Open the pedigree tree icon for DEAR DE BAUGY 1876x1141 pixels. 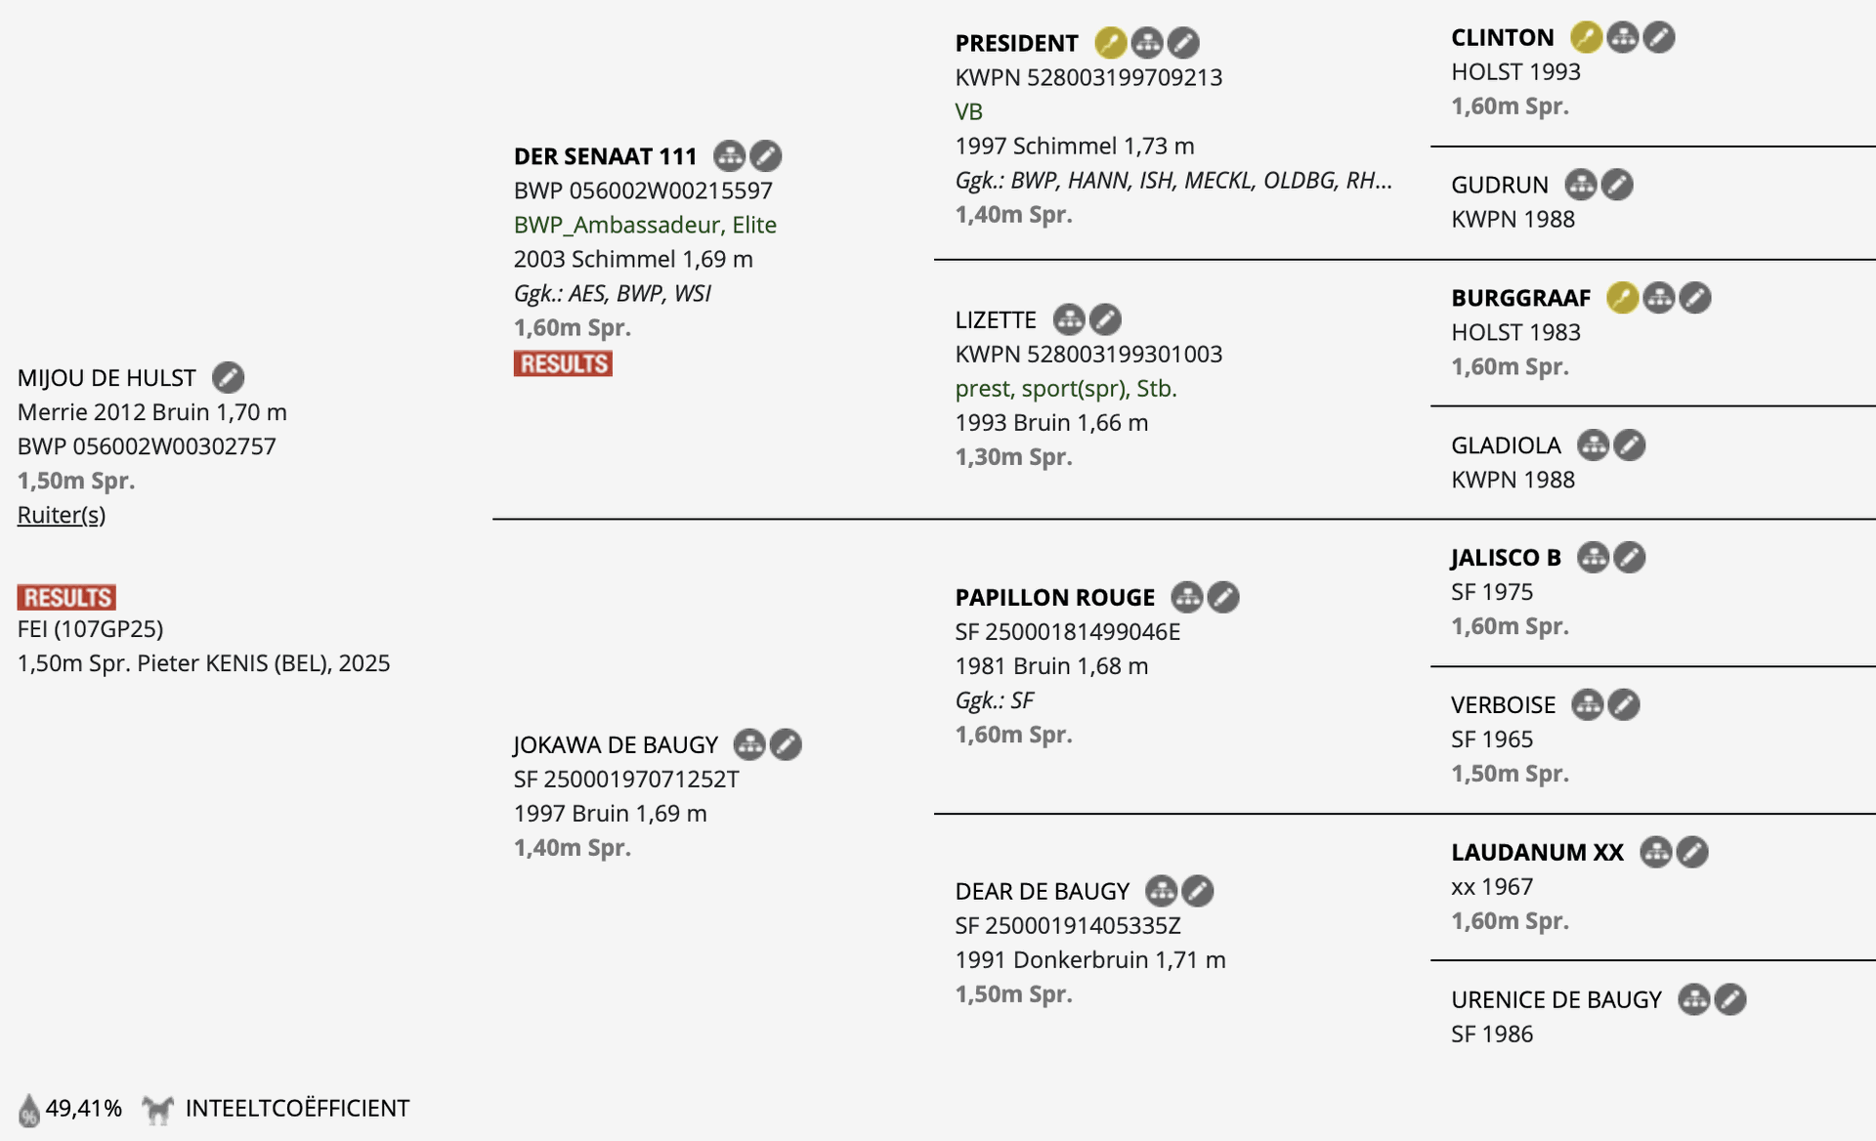pyautogui.click(x=1162, y=890)
